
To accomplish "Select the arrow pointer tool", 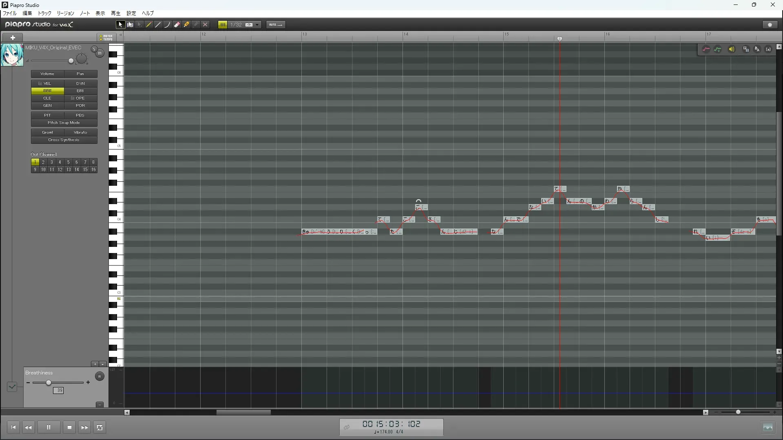I will point(120,25).
